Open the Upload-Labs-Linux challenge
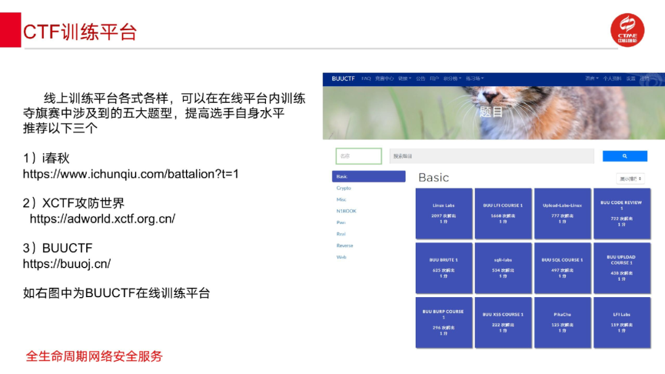This screenshot has width=665, height=374. coord(562,213)
